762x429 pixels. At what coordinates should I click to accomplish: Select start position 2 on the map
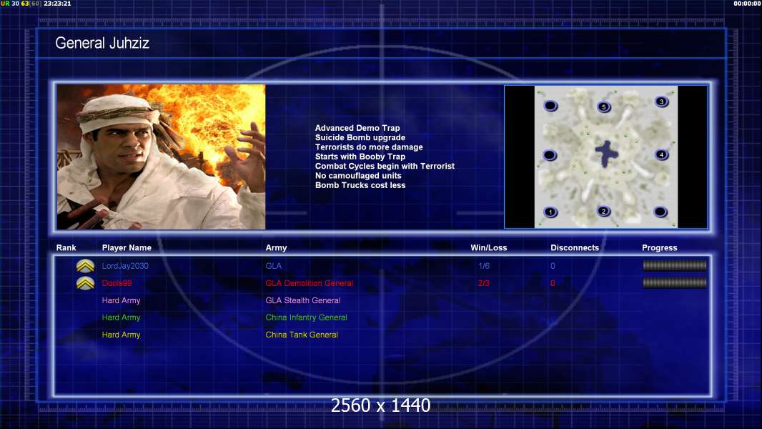click(x=604, y=212)
